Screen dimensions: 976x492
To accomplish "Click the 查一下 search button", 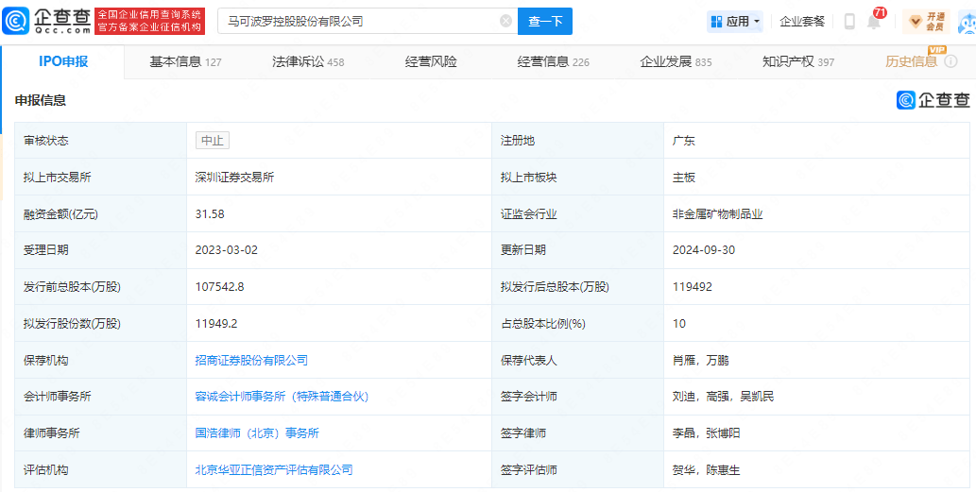I will (x=545, y=21).
